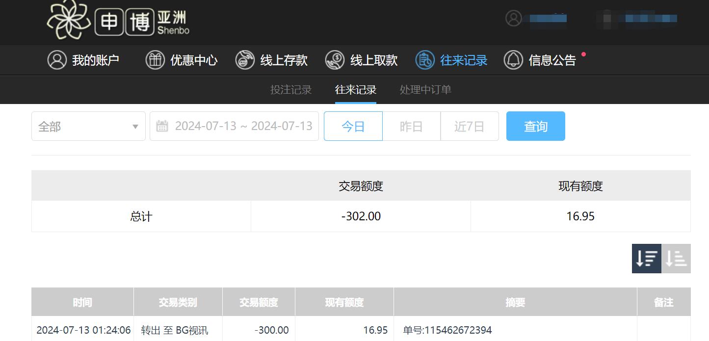Click the ascending sort icon

coord(676,259)
